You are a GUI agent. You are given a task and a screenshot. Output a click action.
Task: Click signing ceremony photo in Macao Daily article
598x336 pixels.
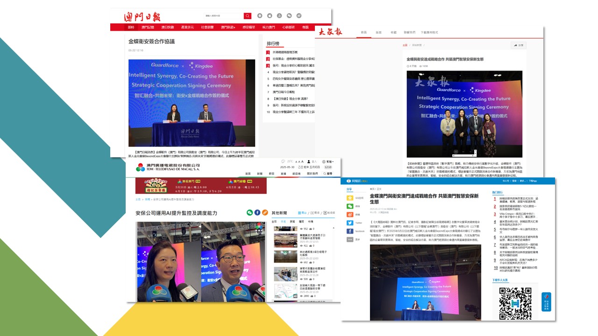click(x=192, y=103)
